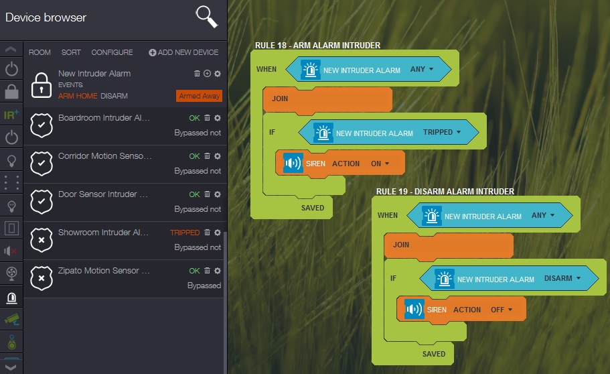Click the ARM HOME link
The image size is (610, 374).
click(78, 96)
